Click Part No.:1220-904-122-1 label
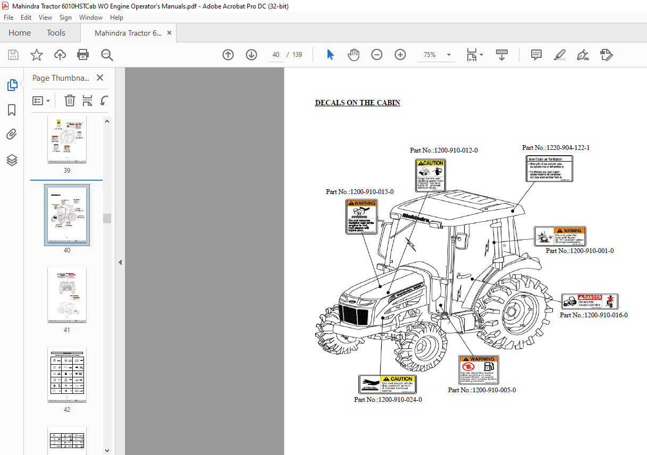 (556, 148)
